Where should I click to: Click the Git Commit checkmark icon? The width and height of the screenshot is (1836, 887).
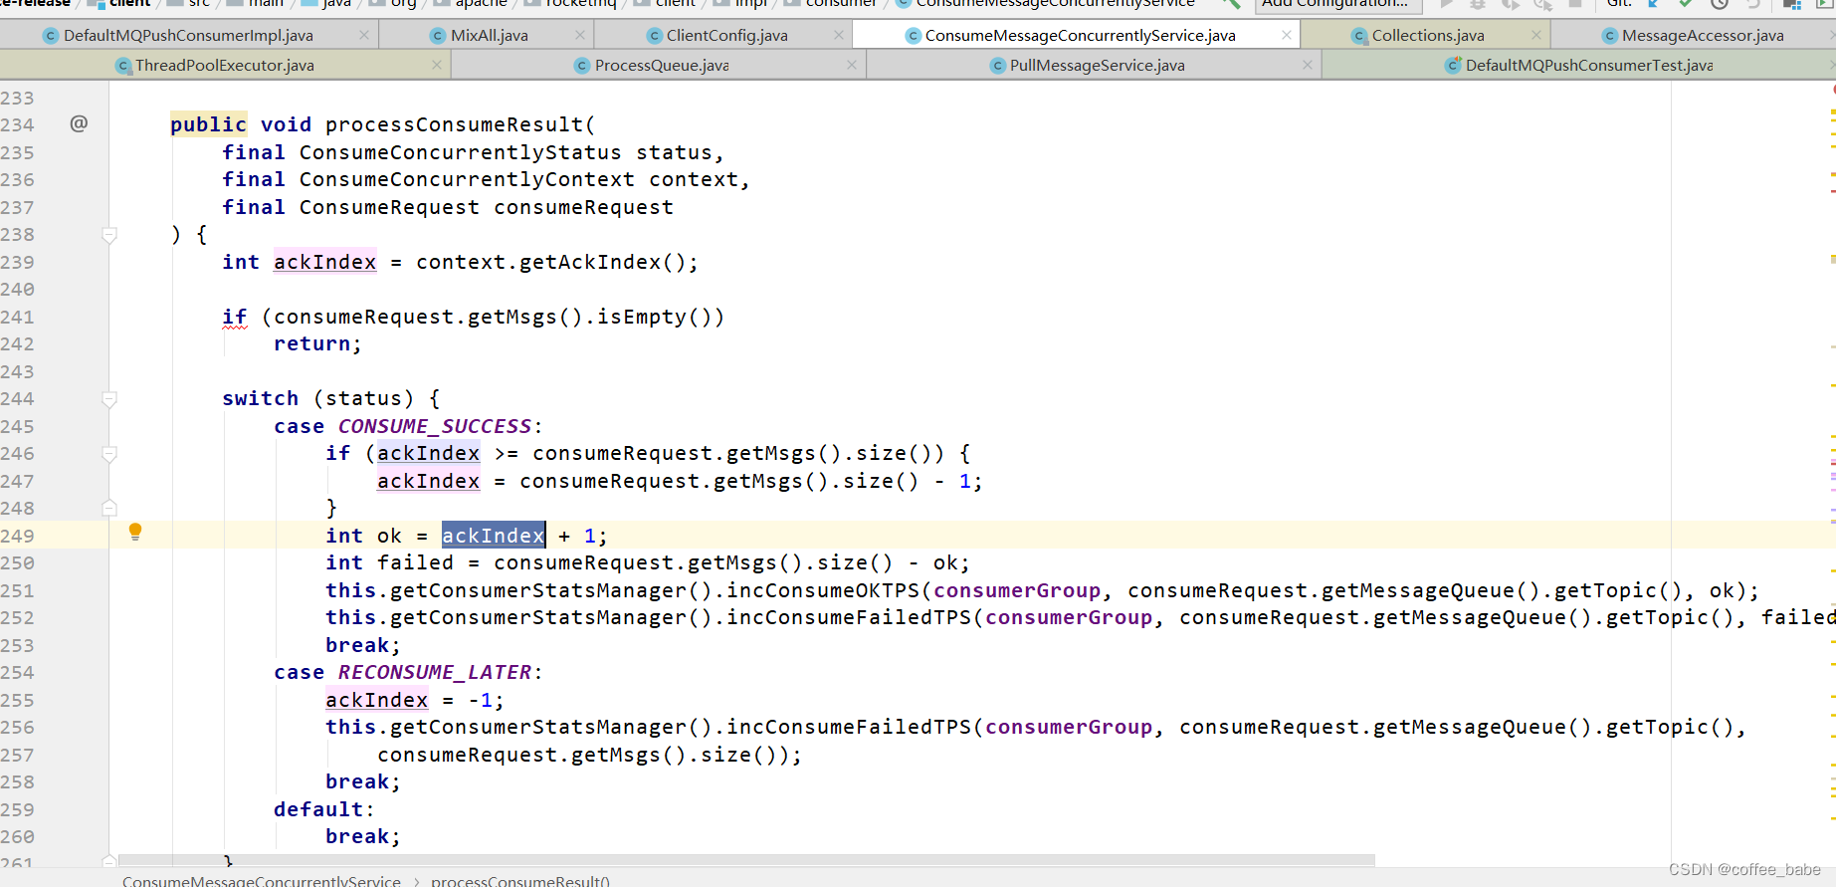[x=1686, y=3]
